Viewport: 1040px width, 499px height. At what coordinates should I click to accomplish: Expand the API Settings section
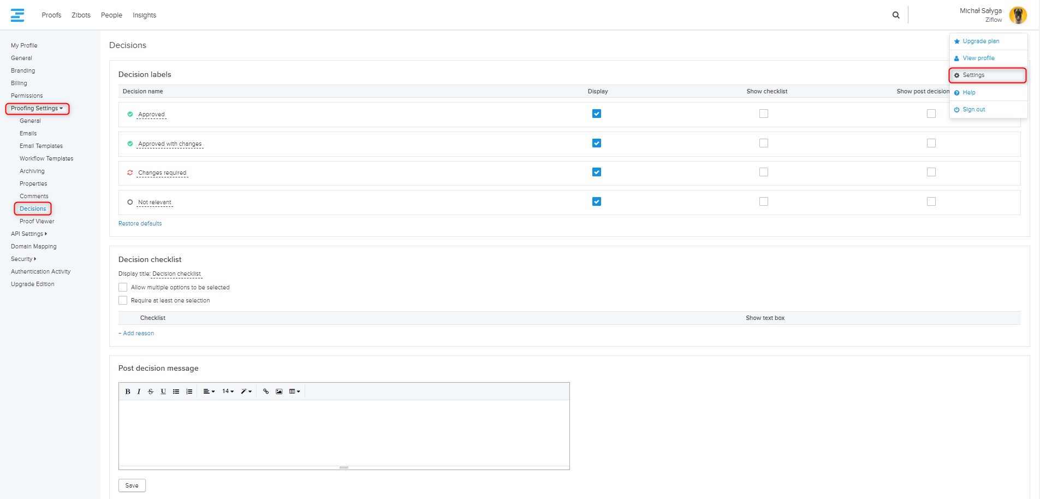(29, 234)
